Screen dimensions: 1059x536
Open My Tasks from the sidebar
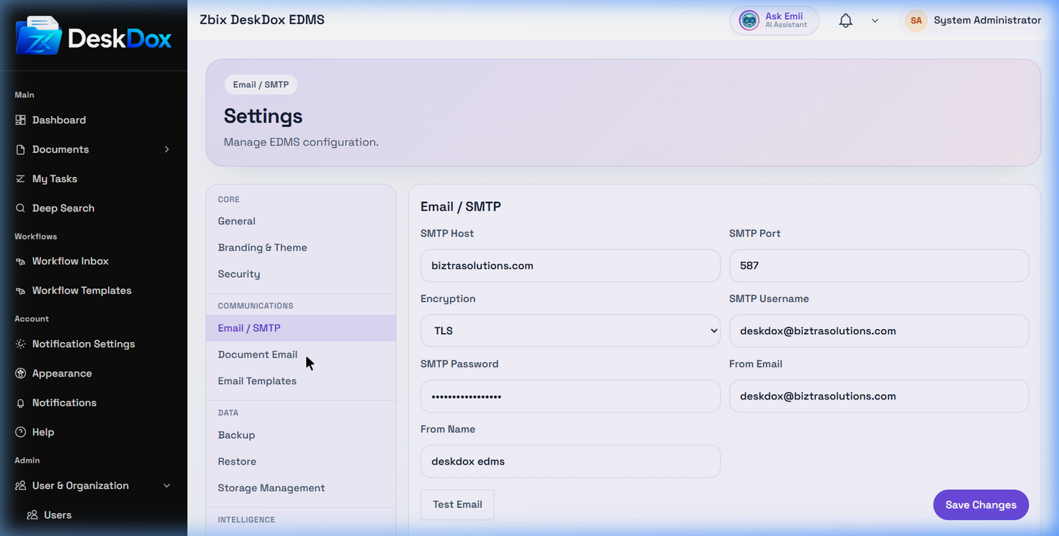(54, 178)
